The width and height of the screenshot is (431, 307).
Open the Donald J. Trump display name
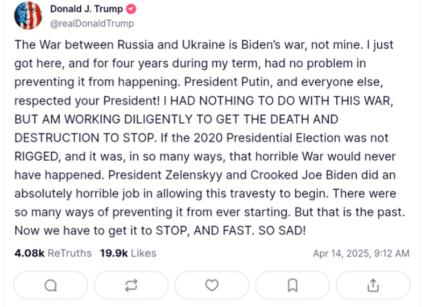pyautogui.click(x=86, y=9)
